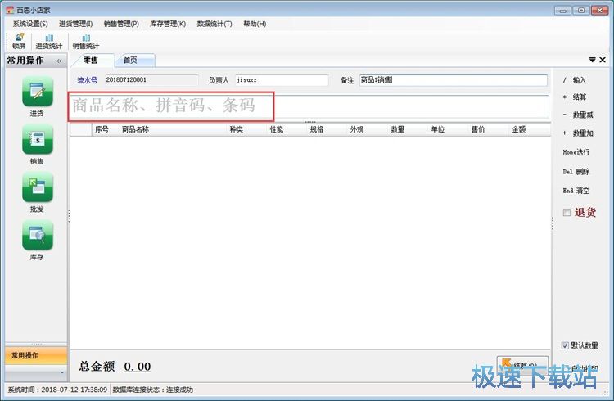Open the 进货管理(I) menu
614x401 pixels.
[75, 24]
